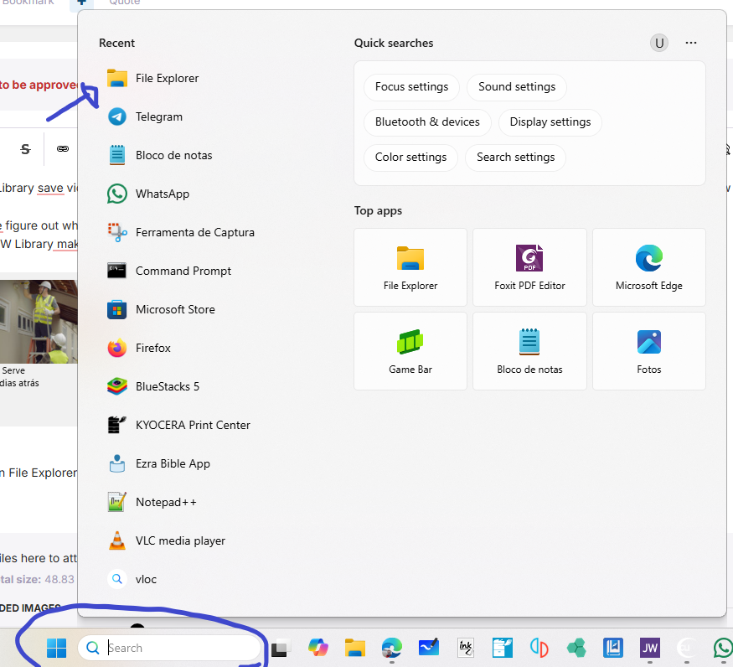Open the Fotos tile in Top apps

pyautogui.click(x=648, y=351)
